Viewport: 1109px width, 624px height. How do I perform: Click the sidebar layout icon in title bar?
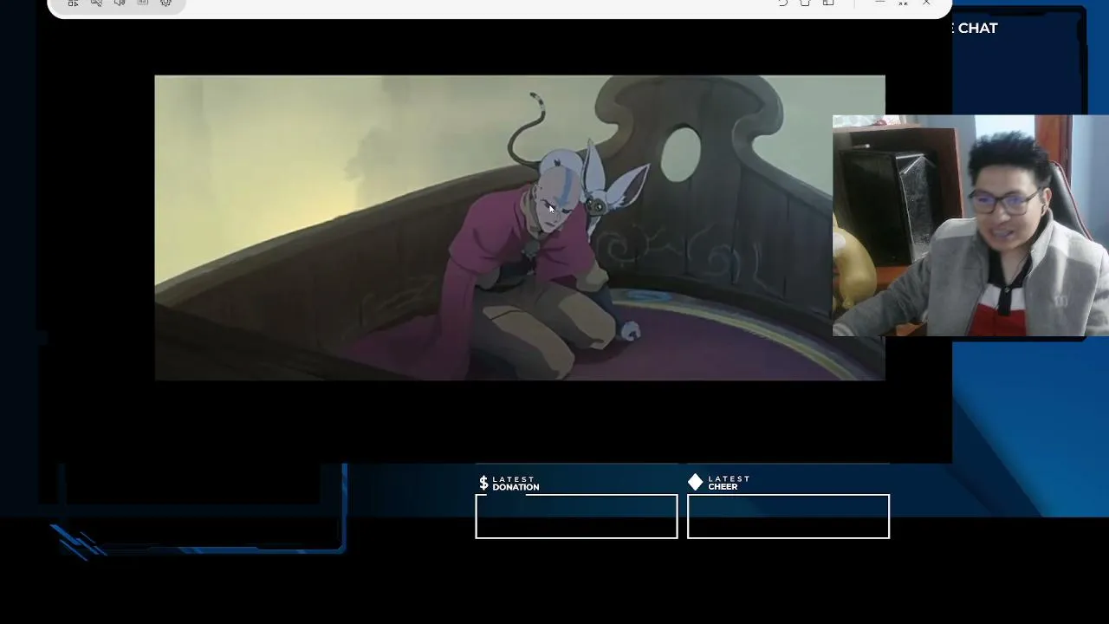(828, 3)
